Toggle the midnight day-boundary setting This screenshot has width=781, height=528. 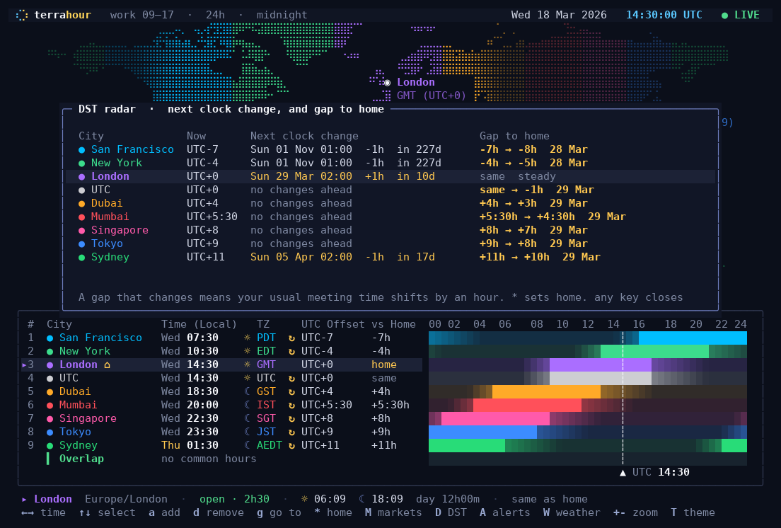[x=282, y=15]
